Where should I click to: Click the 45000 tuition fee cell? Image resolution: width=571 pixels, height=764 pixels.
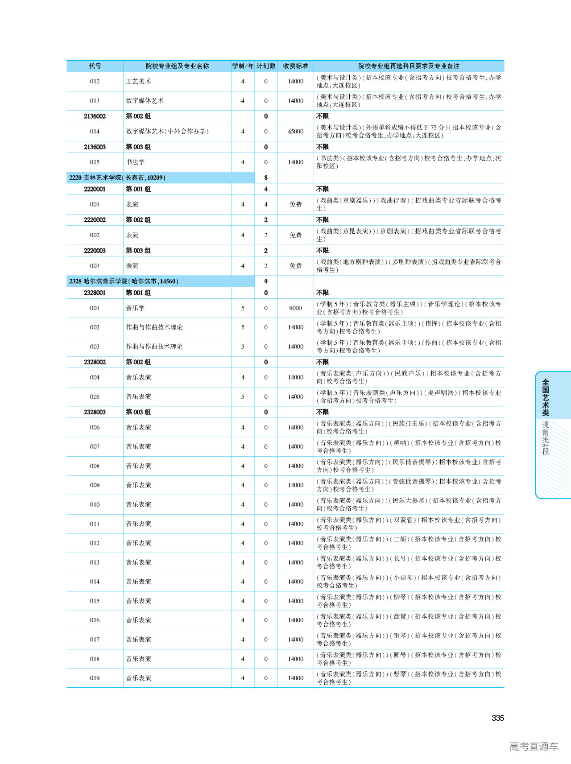coord(295,132)
